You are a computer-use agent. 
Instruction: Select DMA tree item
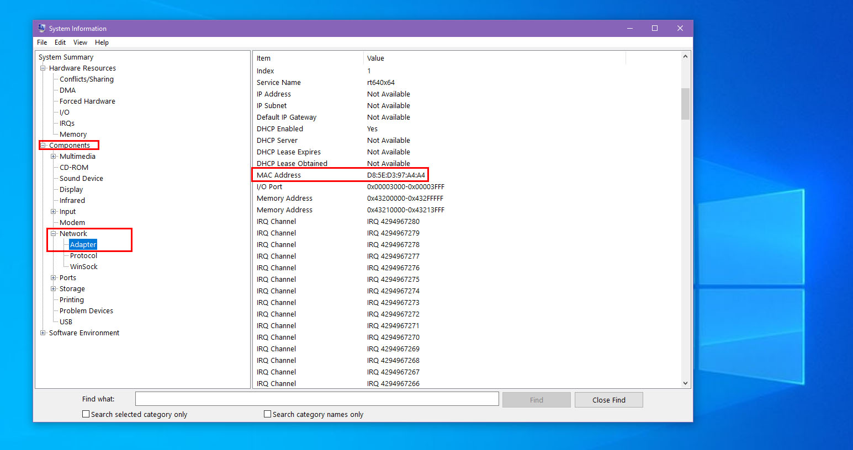(x=68, y=90)
